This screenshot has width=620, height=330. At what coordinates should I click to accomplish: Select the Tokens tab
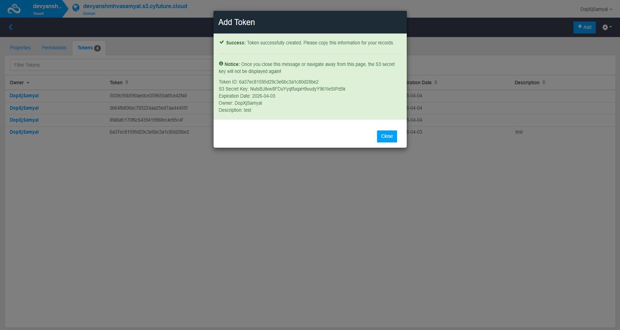tap(88, 48)
